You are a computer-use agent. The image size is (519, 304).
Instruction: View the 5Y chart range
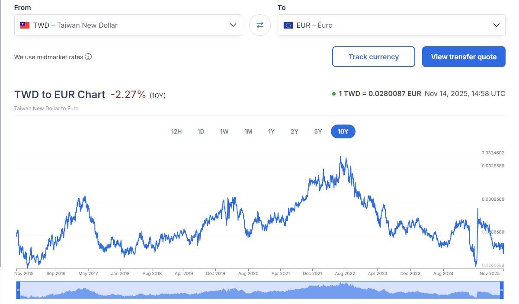point(318,131)
